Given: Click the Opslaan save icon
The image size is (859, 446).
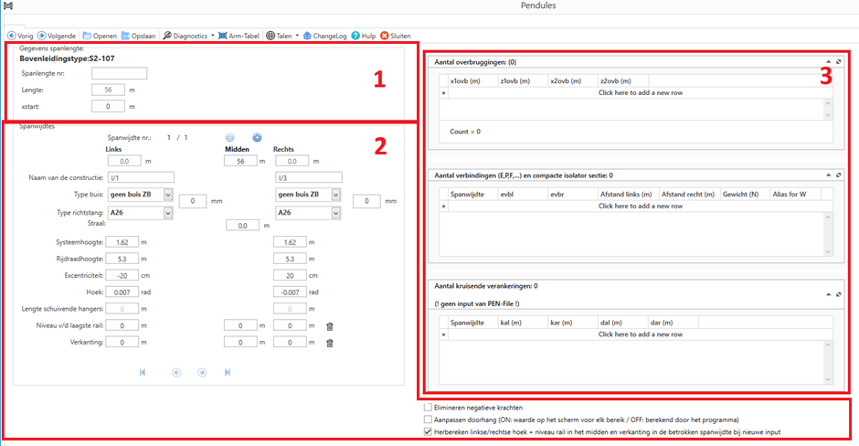Looking at the screenshot, I should tap(126, 36).
